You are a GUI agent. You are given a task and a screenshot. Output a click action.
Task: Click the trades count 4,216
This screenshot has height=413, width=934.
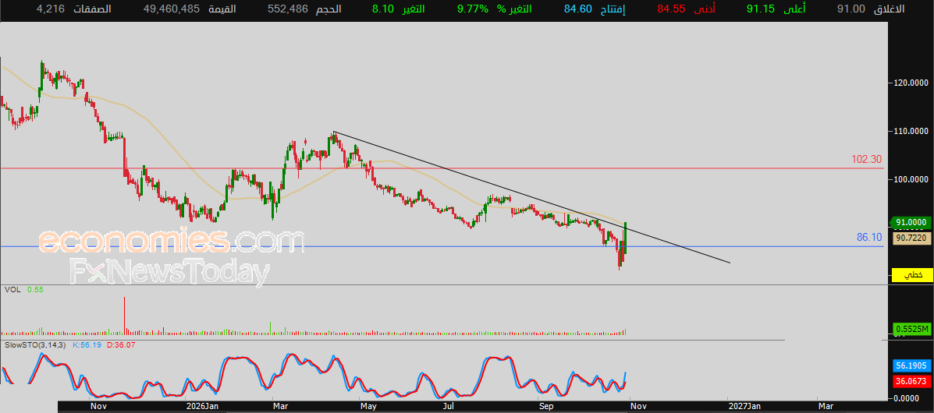[x=49, y=9]
